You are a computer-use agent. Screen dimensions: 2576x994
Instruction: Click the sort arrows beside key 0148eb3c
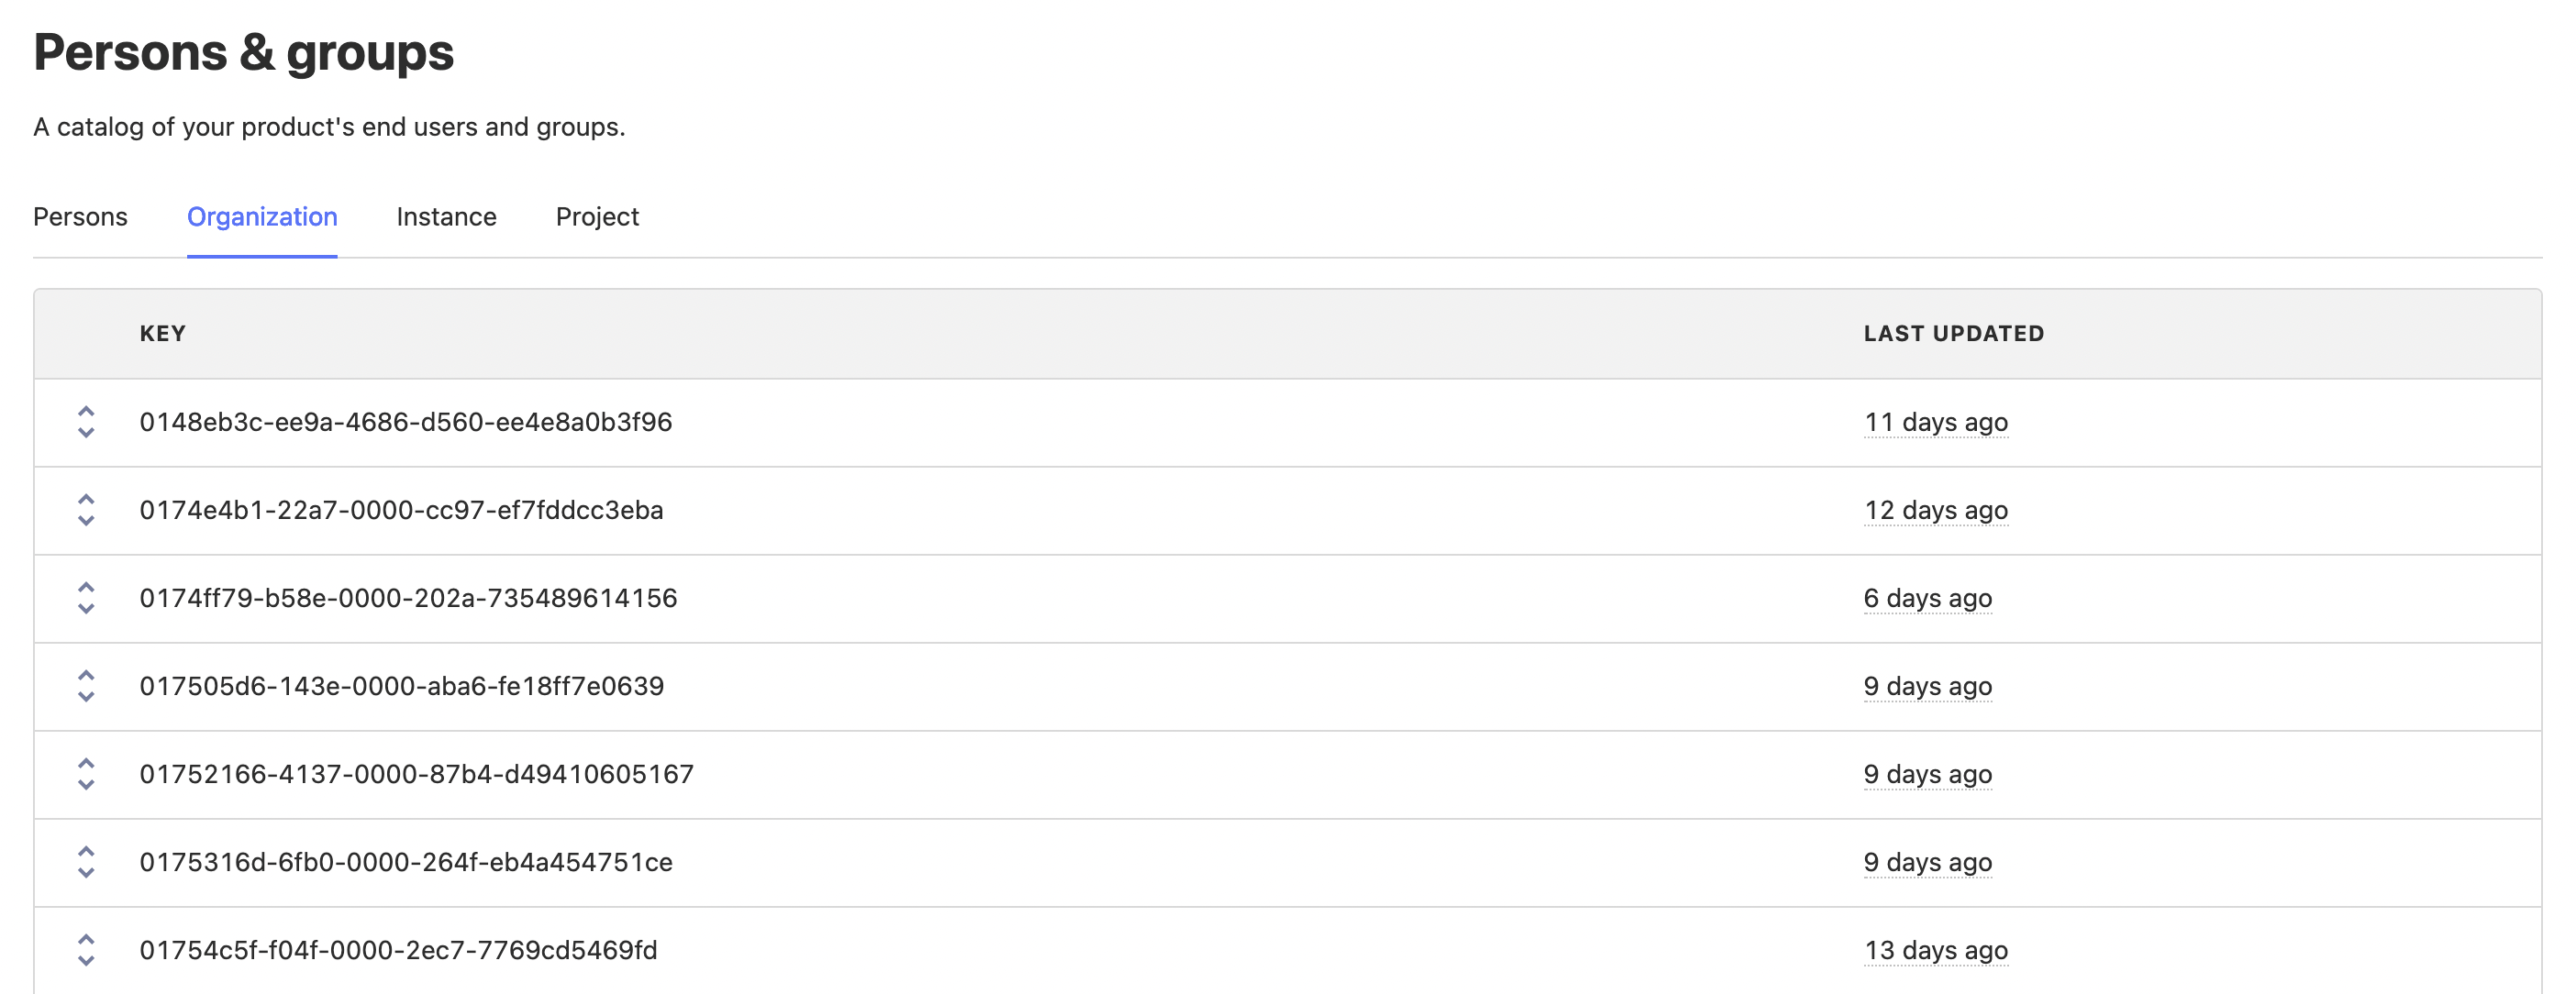coord(85,422)
